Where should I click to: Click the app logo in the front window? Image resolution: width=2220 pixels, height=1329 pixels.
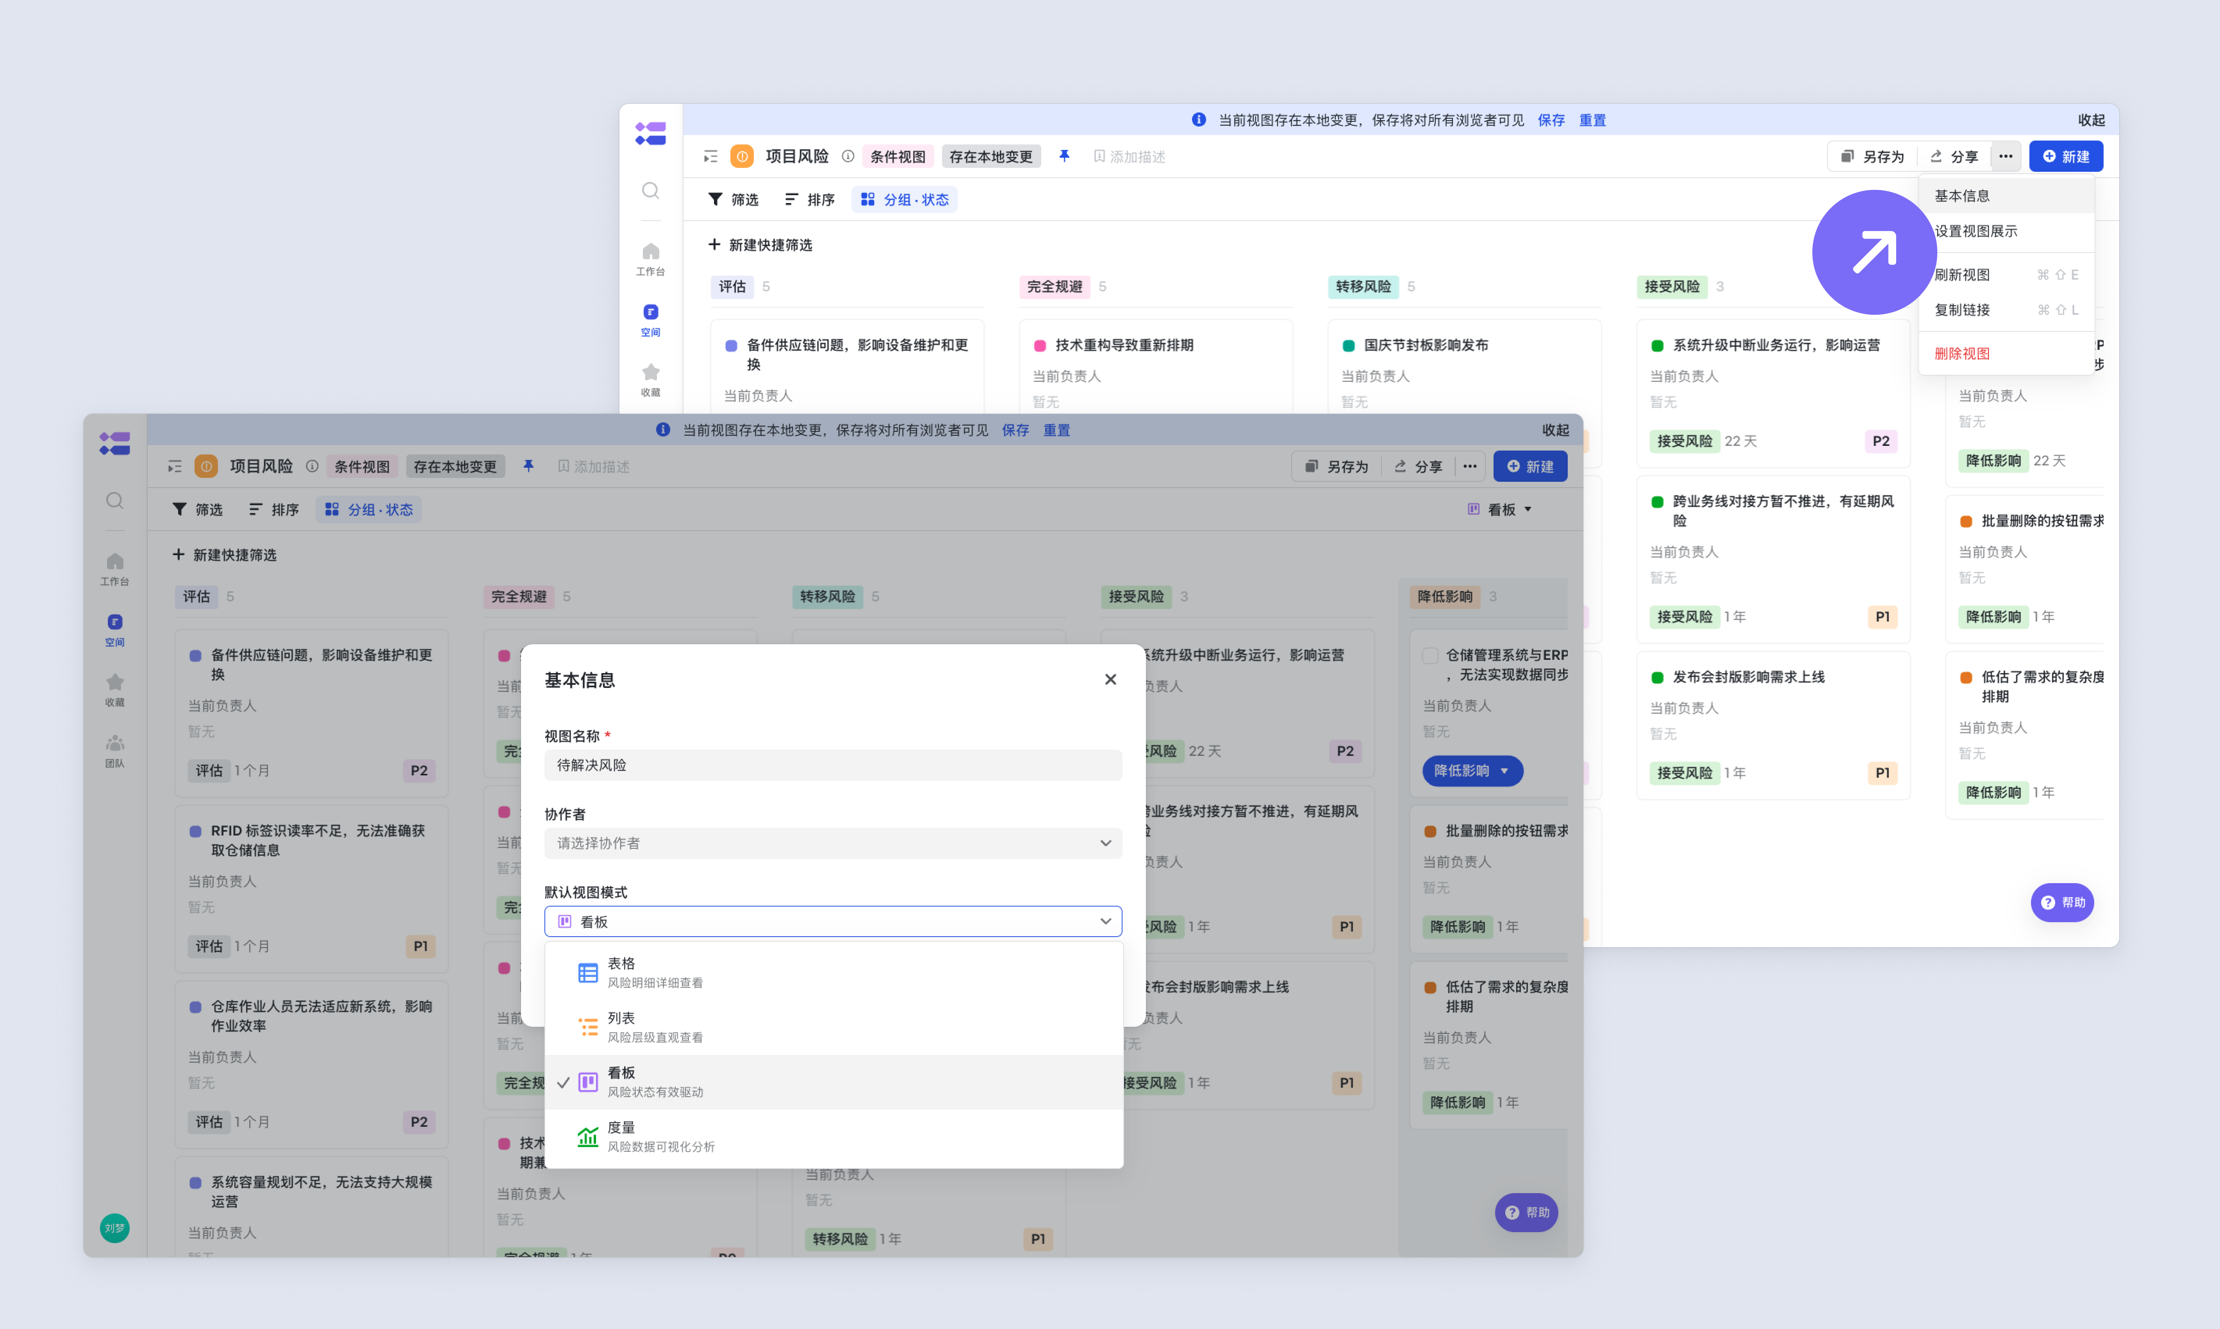pos(115,442)
